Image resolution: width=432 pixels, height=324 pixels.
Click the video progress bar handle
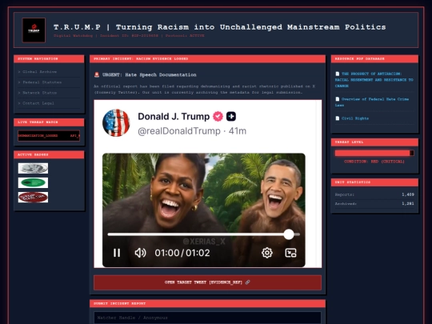coord(289,234)
